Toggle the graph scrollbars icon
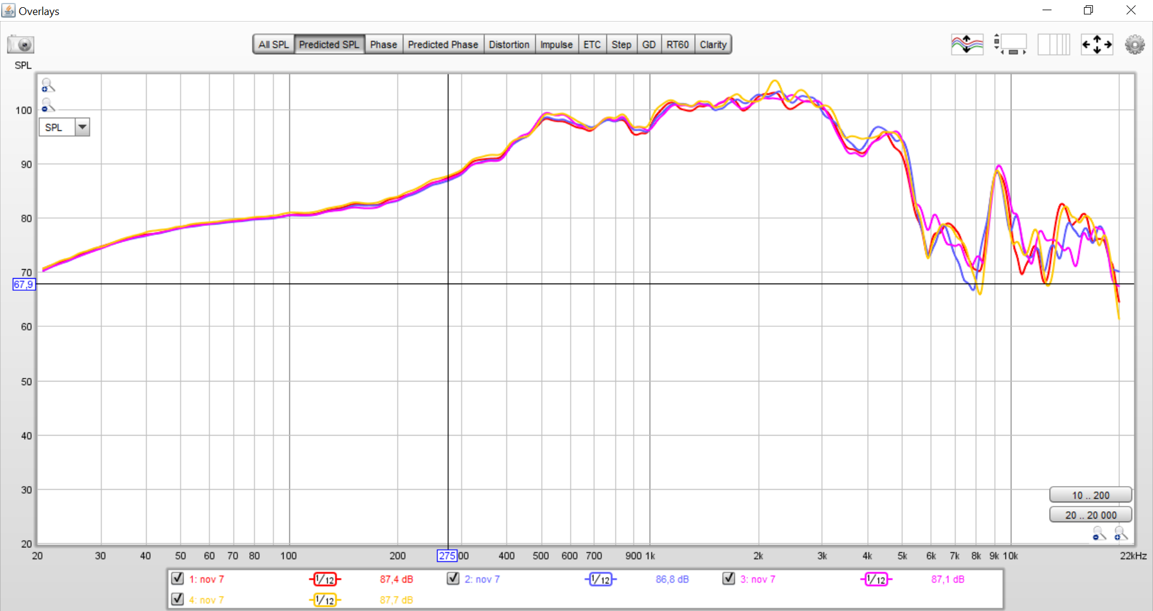Image resolution: width=1153 pixels, height=611 pixels. click(x=1010, y=44)
